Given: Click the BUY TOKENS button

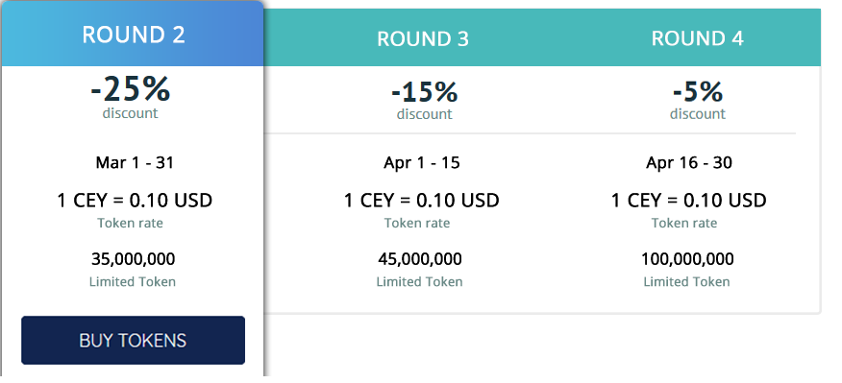Looking at the screenshot, I should [x=134, y=340].
